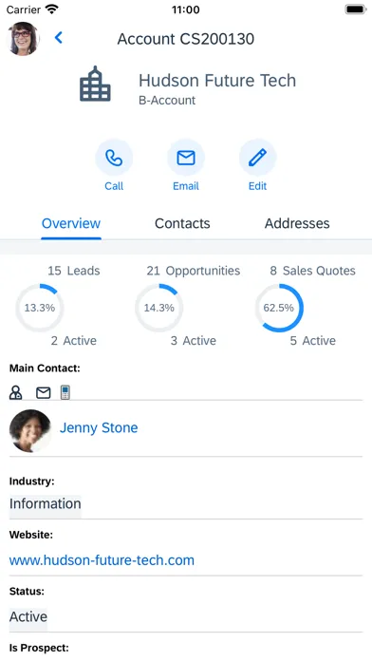372x661 pixels.
Task: Tap the main contact envelope icon
Action: tap(43, 393)
